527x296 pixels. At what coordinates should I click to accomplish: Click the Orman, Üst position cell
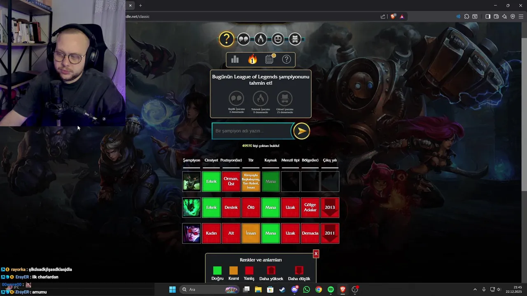point(231,181)
